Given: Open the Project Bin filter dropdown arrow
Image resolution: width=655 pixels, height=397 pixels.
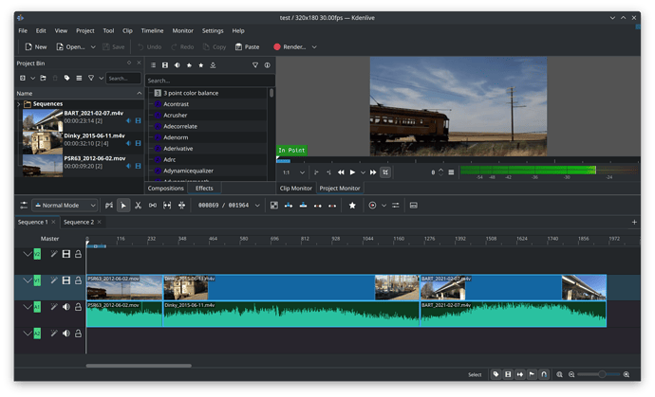Looking at the screenshot, I should tap(101, 78).
